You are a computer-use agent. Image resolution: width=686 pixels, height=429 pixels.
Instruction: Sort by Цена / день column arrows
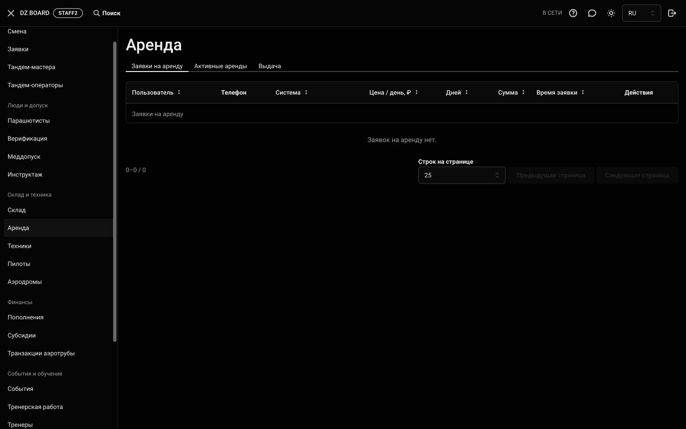pyautogui.click(x=416, y=92)
